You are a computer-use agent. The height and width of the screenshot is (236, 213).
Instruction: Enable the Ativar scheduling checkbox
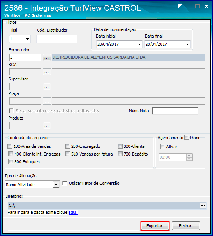pos(162,147)
